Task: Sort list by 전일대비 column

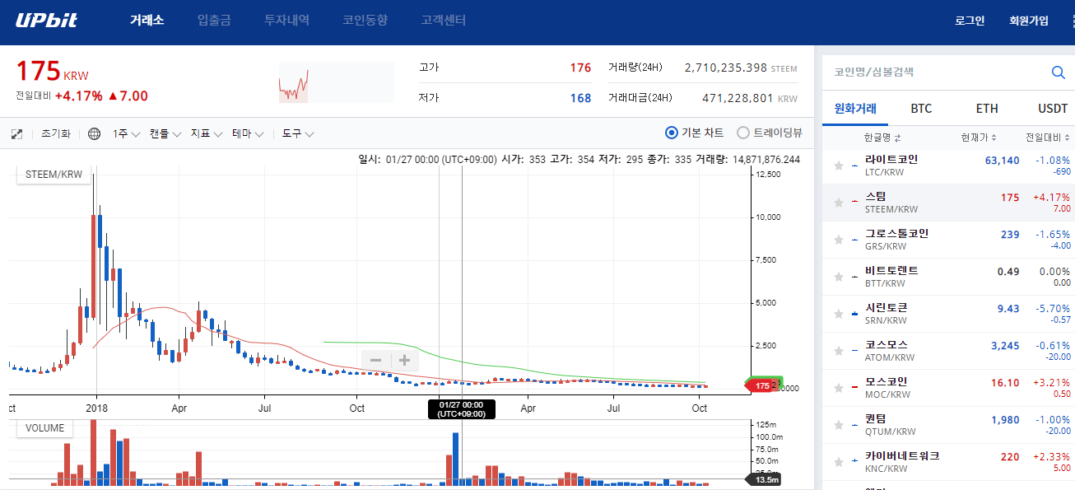Action: pos(1047,138)
